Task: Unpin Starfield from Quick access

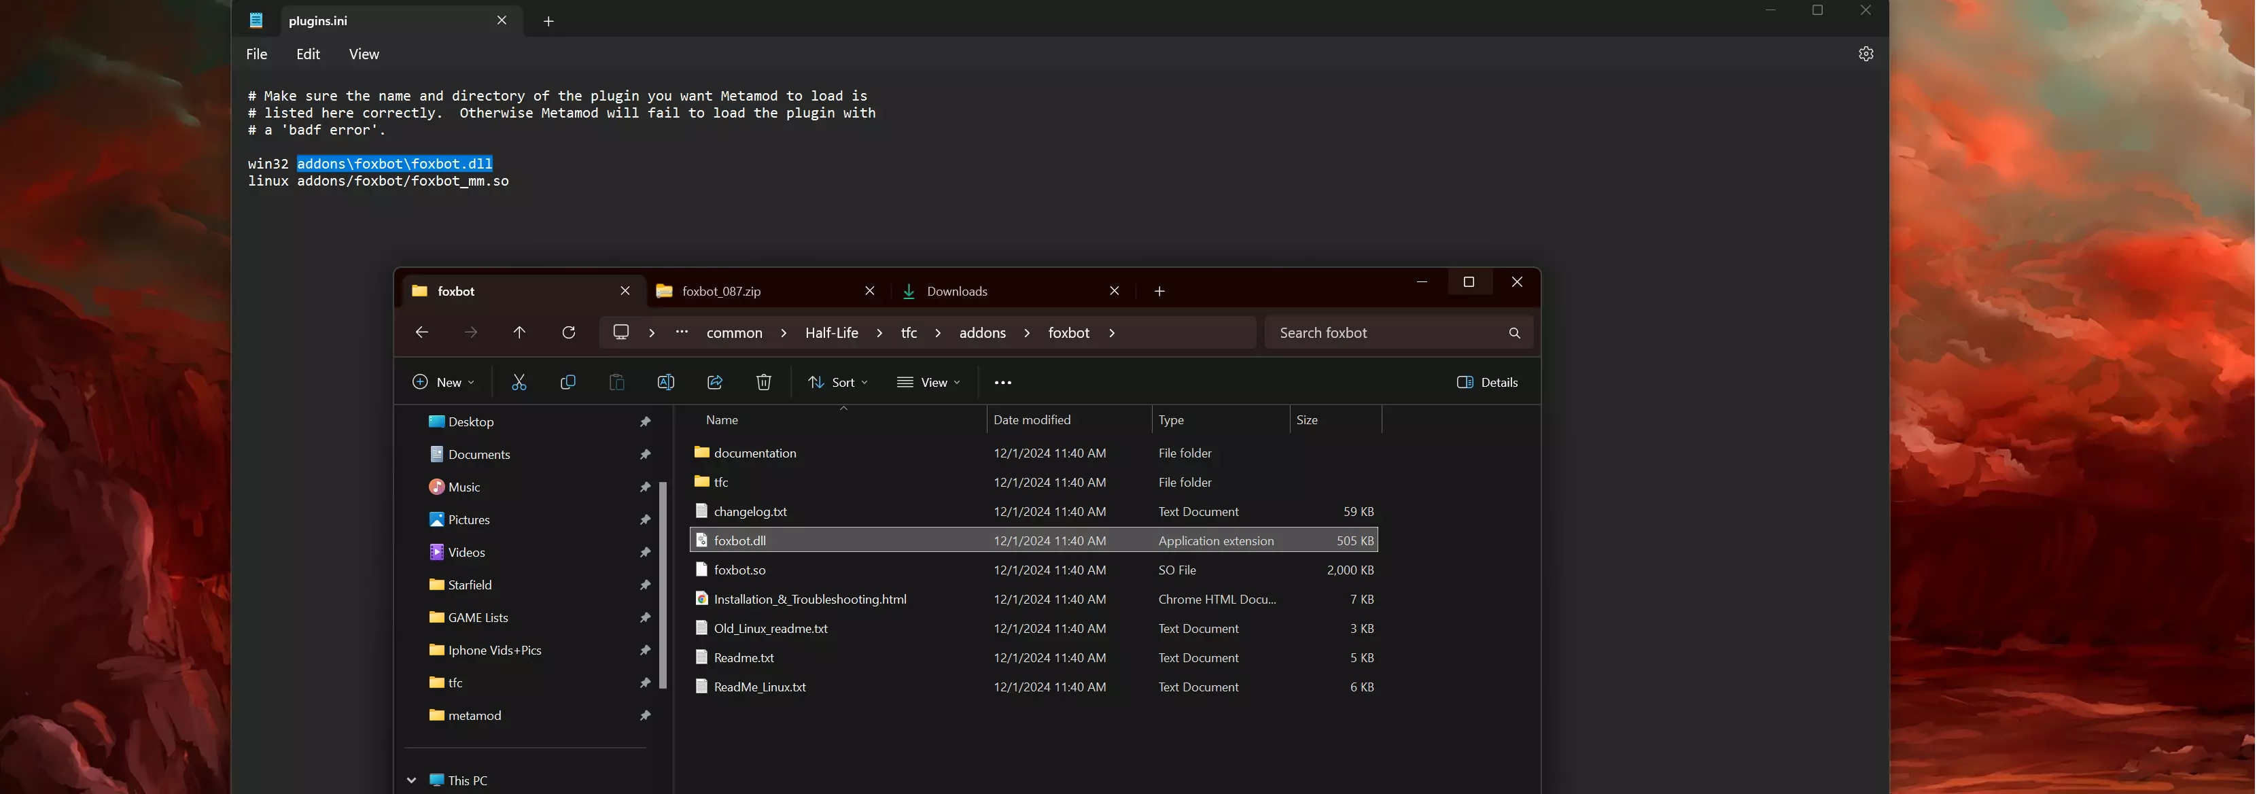Action: pyautogui.click(x=645, y=585)
